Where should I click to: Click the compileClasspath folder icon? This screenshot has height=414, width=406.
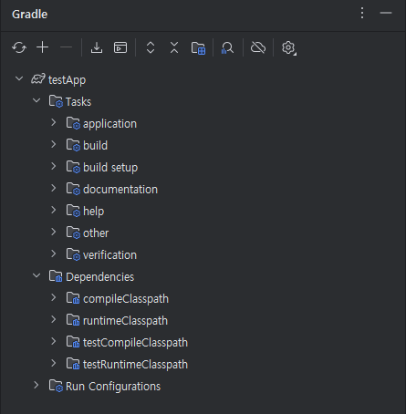73,298
